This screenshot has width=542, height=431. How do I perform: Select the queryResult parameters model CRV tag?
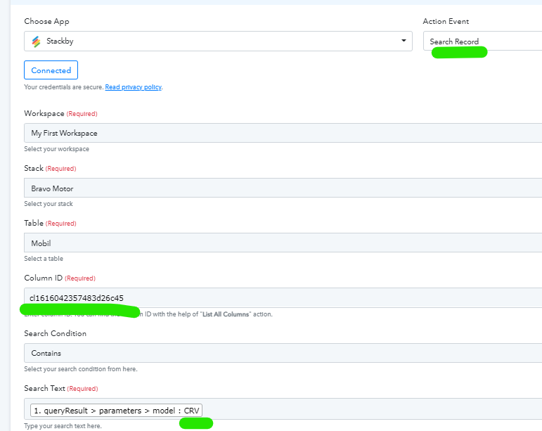(116, 411)
